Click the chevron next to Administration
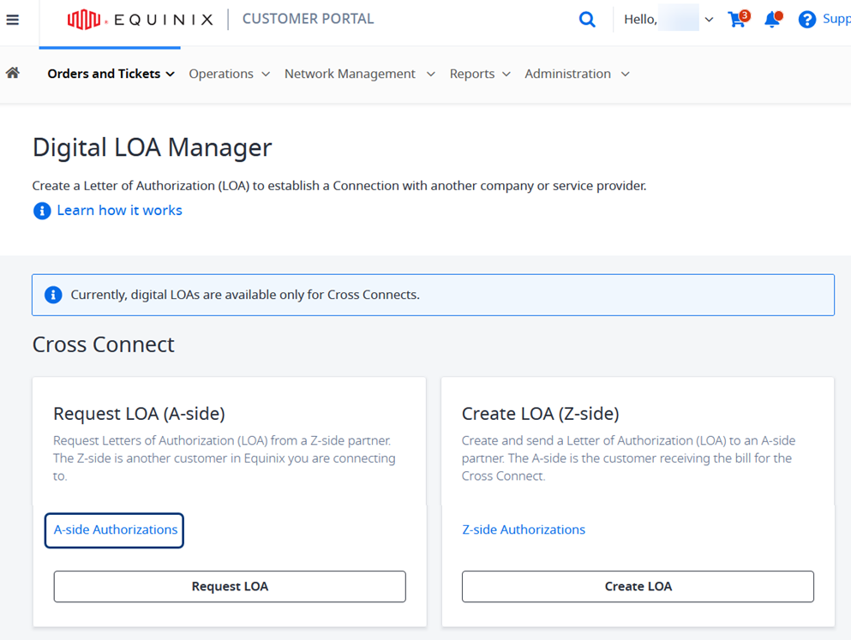 click(626, 75)
